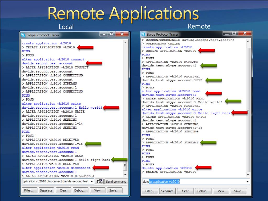Click "create application vb2010" line in Local log

click(x=46, y=43)
